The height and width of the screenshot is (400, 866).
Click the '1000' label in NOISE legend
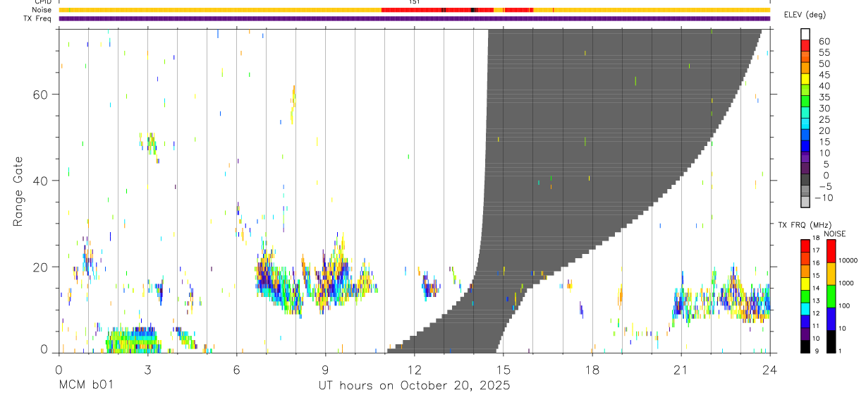pos(846,284)
